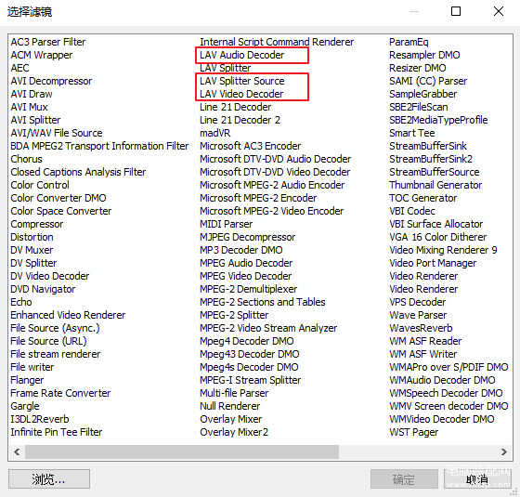Select Video Mixing Renderer 9
The height and width of the screenshot is (497, 520).
tap(443, 250)
